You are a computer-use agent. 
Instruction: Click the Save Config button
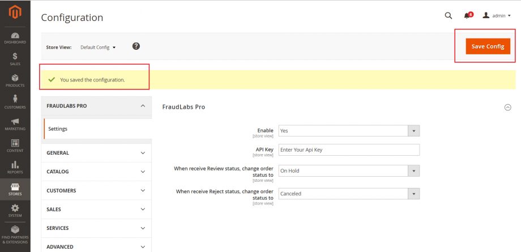pos(488,46)
